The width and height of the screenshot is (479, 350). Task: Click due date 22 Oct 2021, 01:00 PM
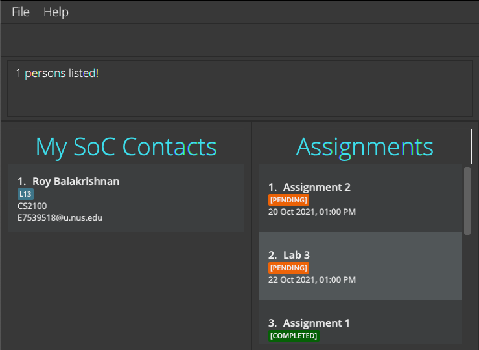tap(312, 280)
